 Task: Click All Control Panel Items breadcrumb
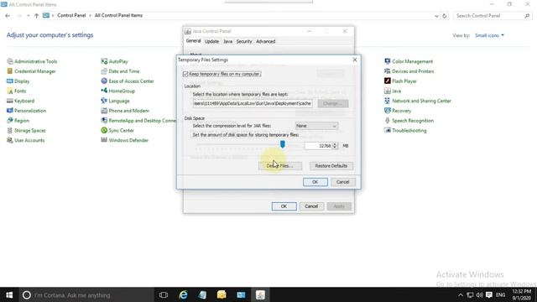pyautogui.click(x=118, y=15)
